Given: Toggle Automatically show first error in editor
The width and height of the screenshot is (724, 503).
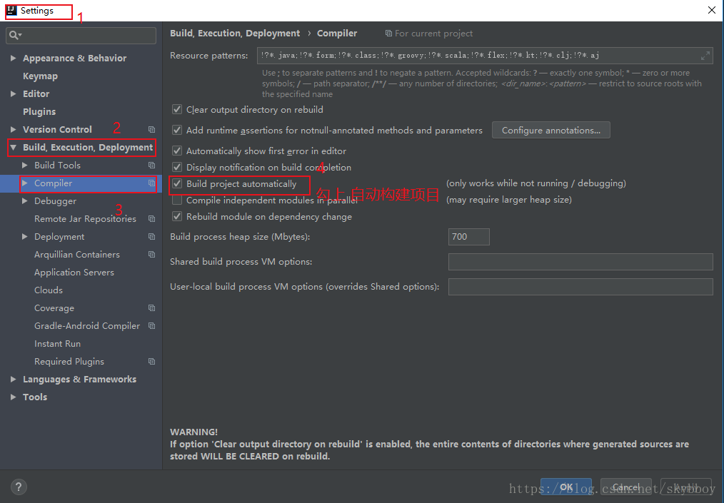Looking at the screenshot, I should pyautogui.click(x=177, y=151).
